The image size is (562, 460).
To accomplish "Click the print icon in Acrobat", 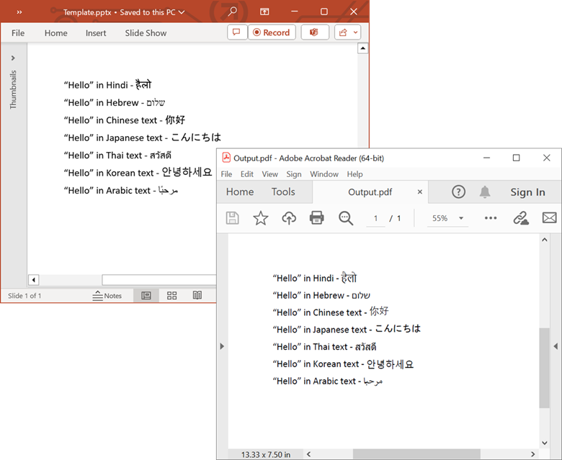I will click(317, 218).
